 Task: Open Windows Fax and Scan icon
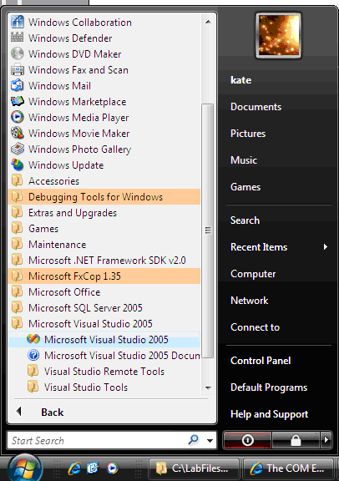coord(18,69)
